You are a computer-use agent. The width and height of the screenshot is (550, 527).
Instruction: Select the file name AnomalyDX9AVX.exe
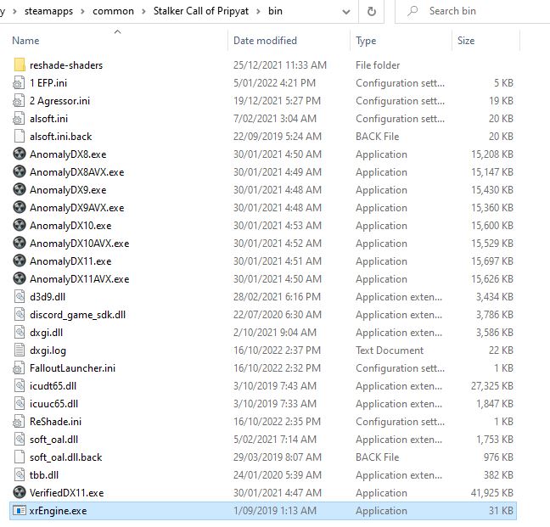click(x=77, y=208)
